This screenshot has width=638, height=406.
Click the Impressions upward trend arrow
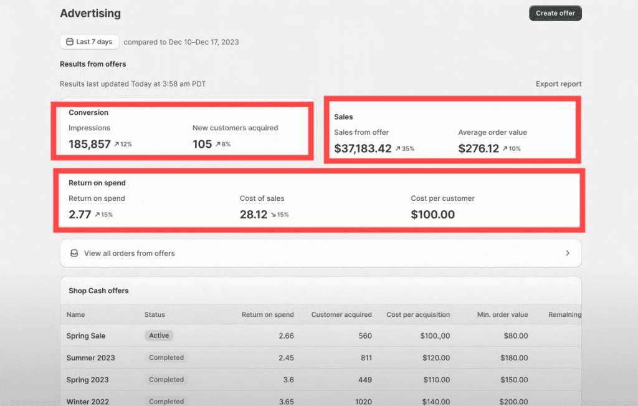[117, 145]
